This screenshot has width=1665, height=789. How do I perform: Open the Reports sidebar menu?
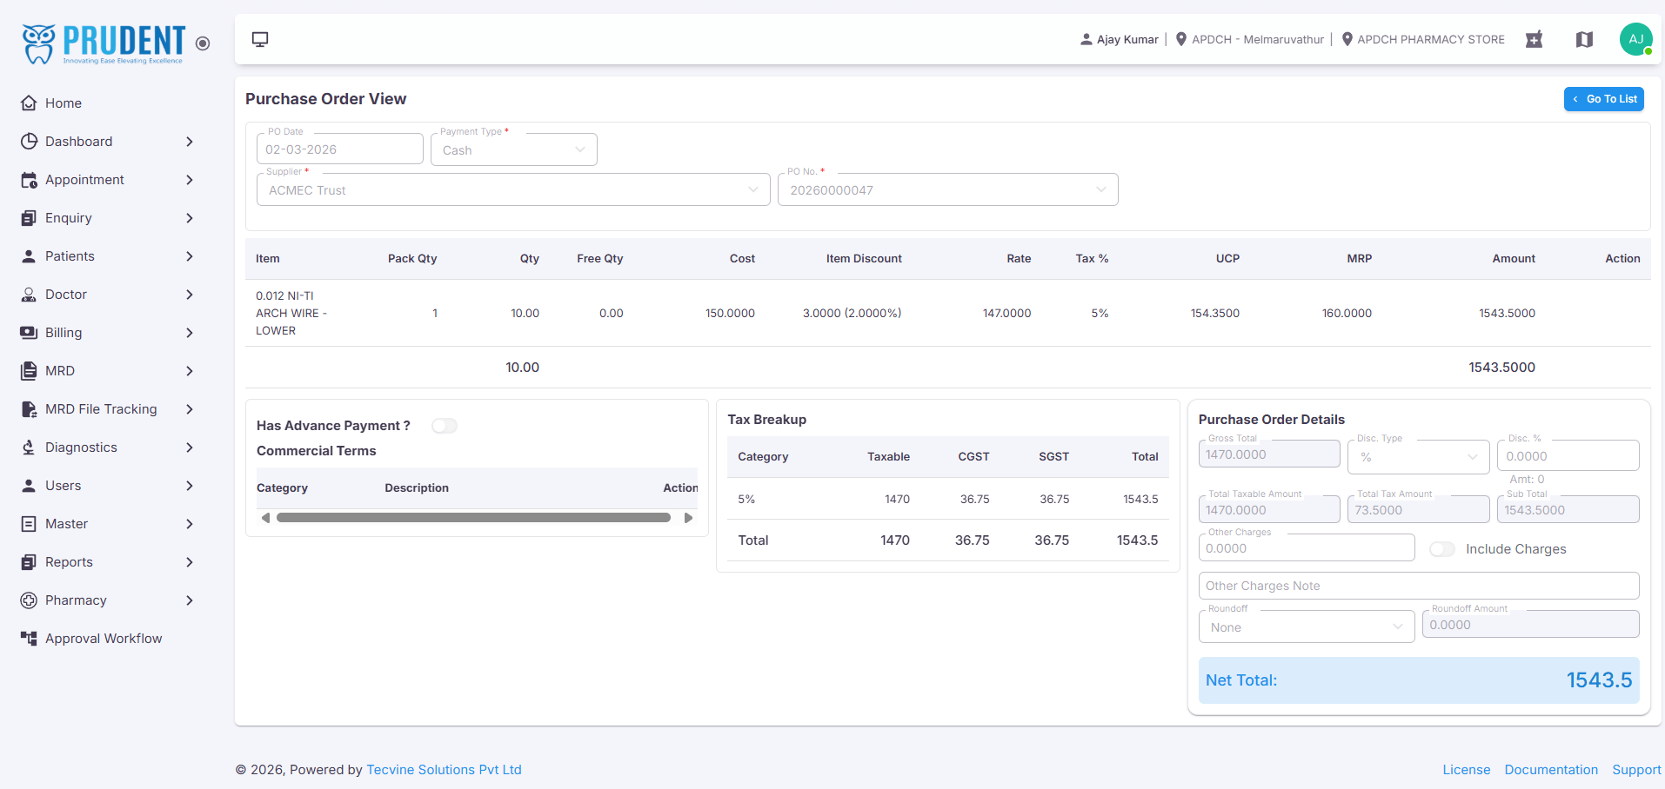[x=106, y=562]
